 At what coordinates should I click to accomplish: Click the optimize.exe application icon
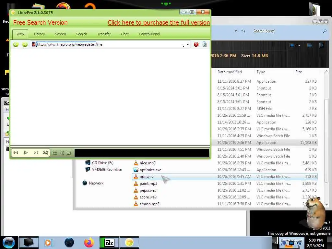pyautogui.click(x=136, y=170)
